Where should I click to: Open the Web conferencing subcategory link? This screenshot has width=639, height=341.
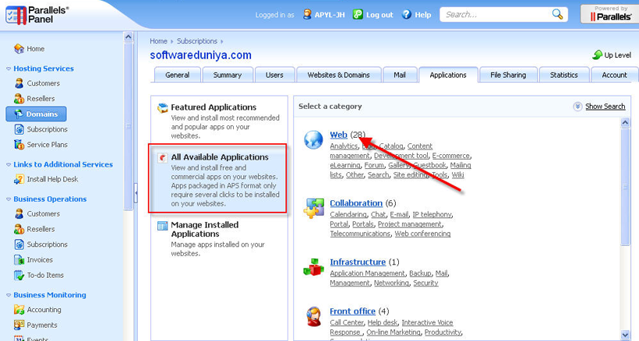tap(422, 234)
